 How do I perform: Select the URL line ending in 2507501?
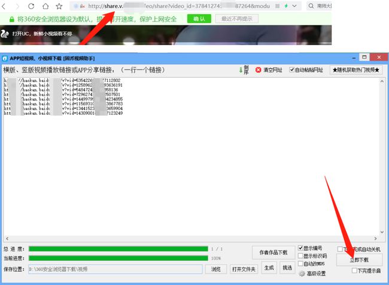62,95
